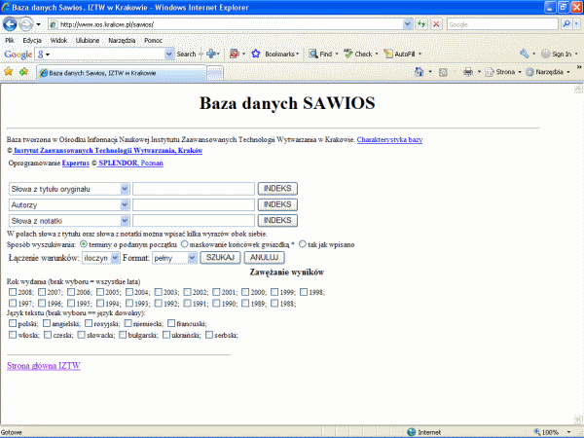
Task: Open the 'SPLENDOR, Poznań' link
Action: coord(130,164)
